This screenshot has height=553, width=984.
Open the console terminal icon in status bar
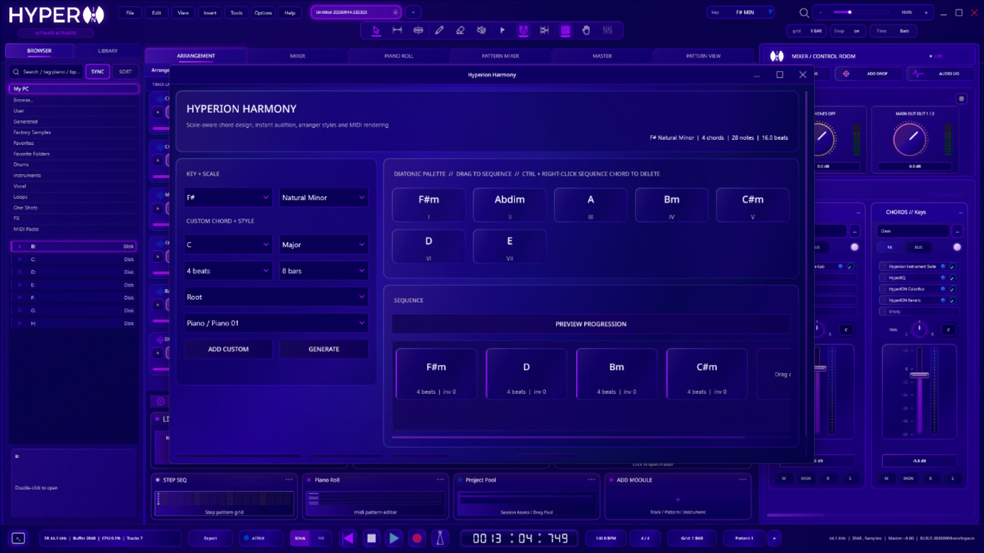click(x=18, y=538)
